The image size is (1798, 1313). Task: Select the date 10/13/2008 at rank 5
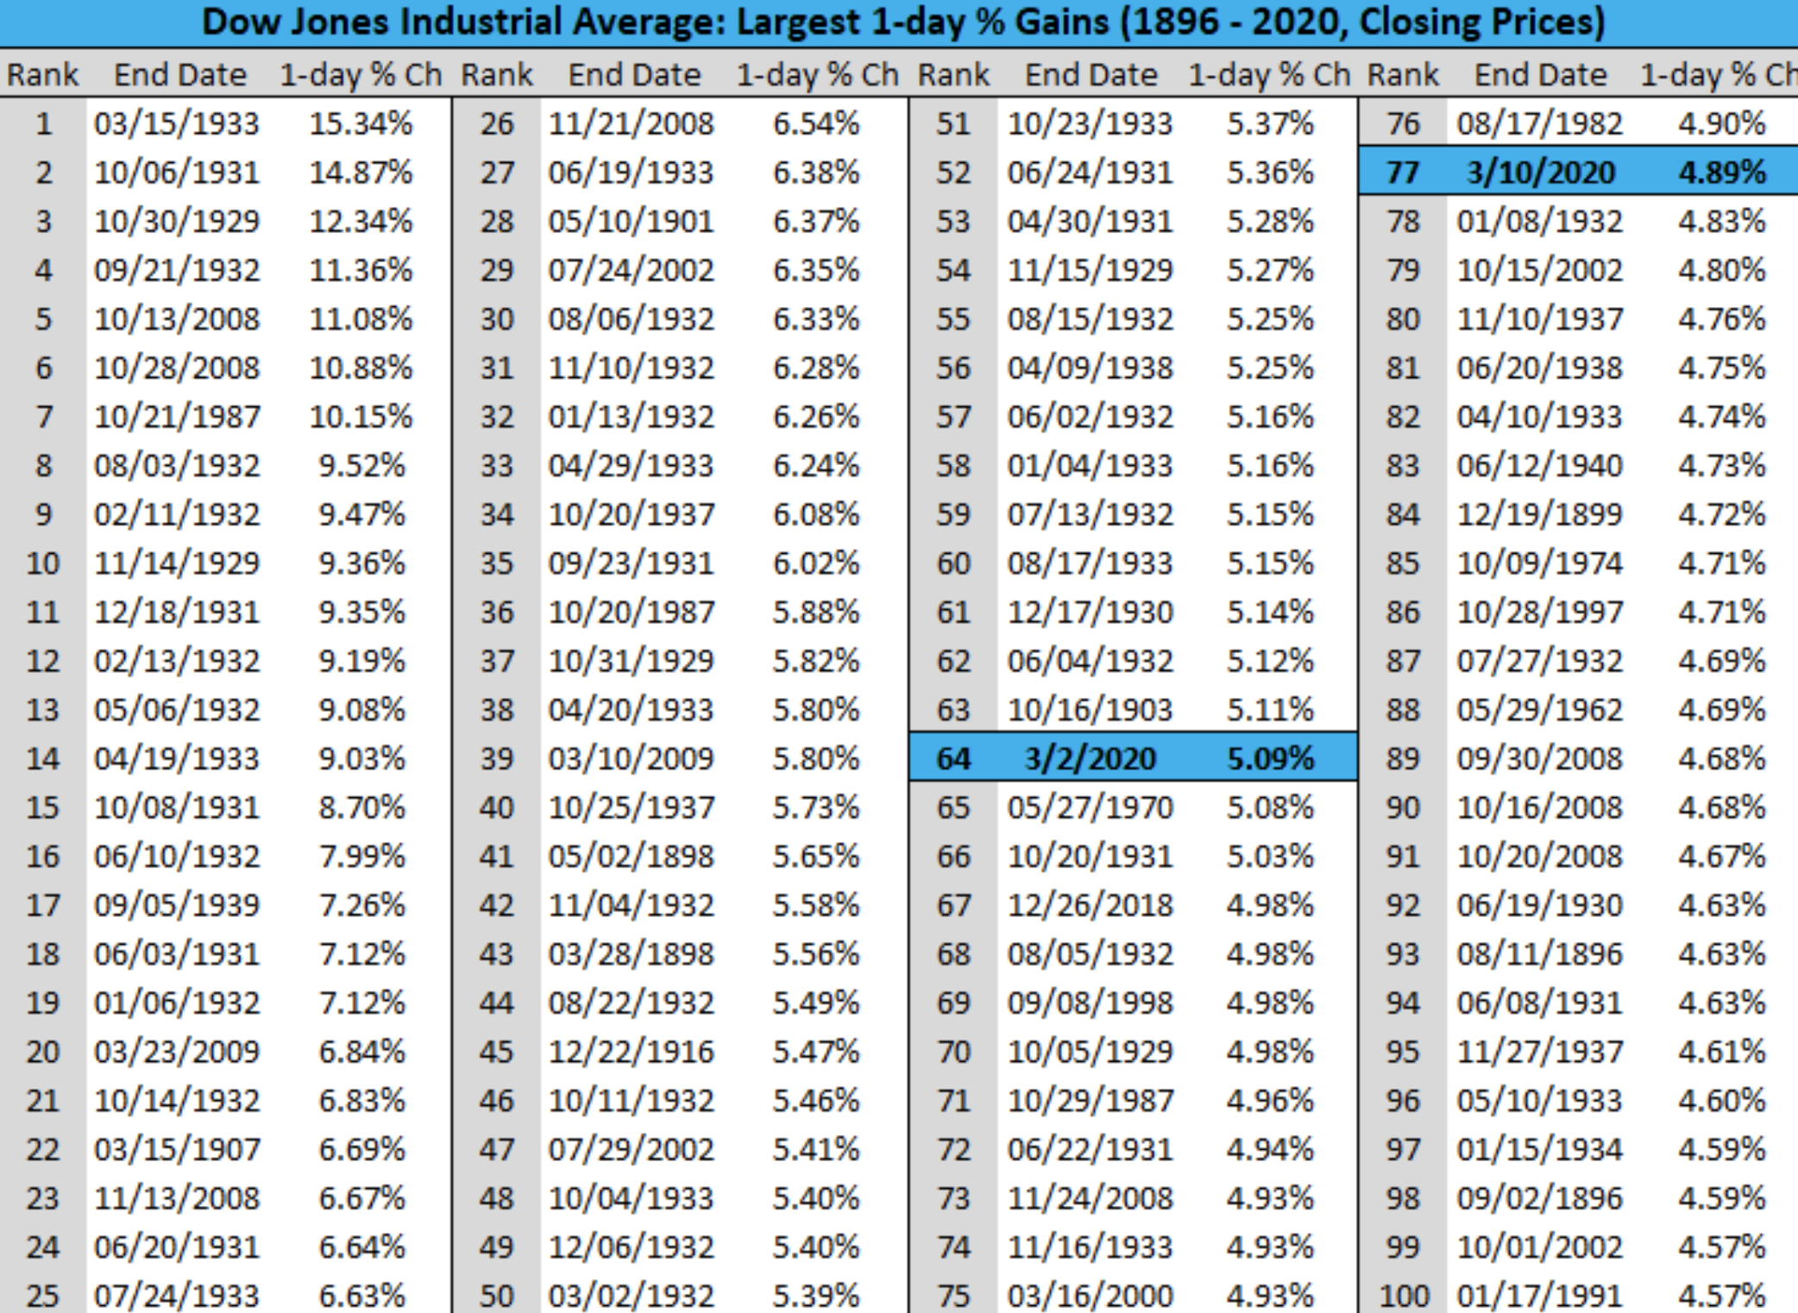click(x=177, y=318)
